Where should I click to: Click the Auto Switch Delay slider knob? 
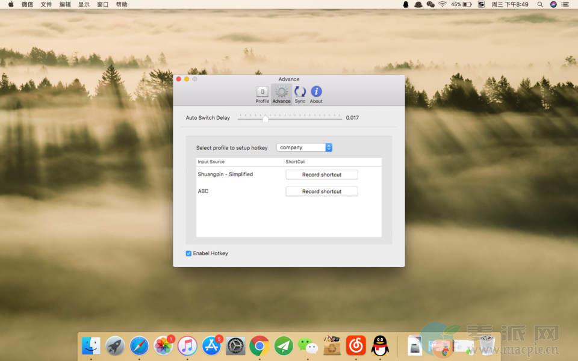(x=266, y=119)
